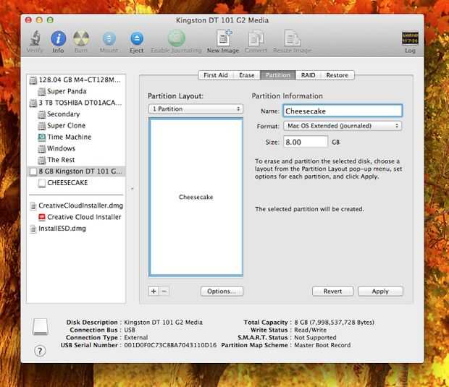
Task: Select the 128.04 GB M4-CT128M disk
Action: [76, 80]
